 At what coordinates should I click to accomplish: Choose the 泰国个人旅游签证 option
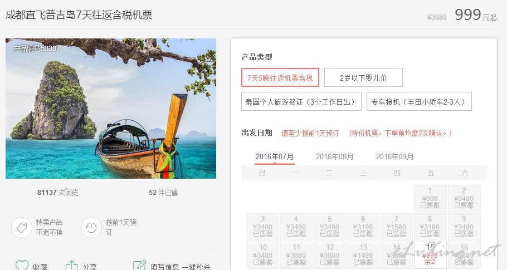point(301,101)
